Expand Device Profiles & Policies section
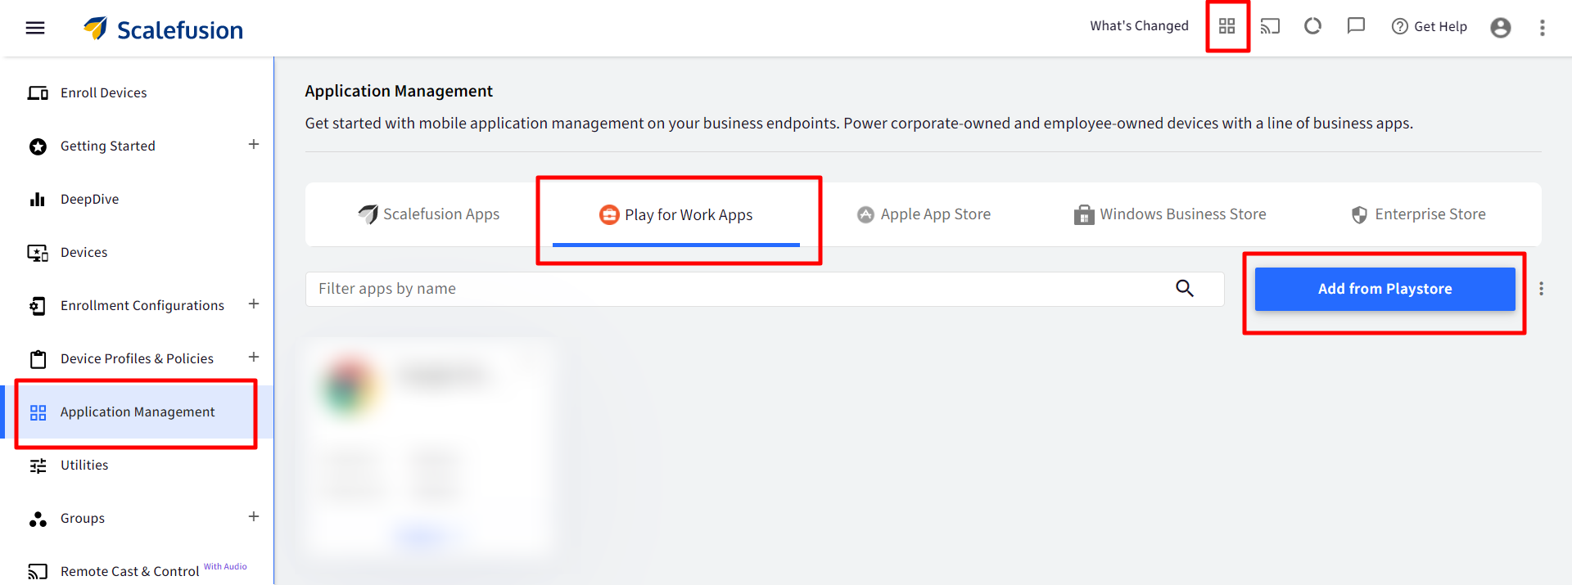The height and width of the screenshot is (585, 1572). point(254,357)
